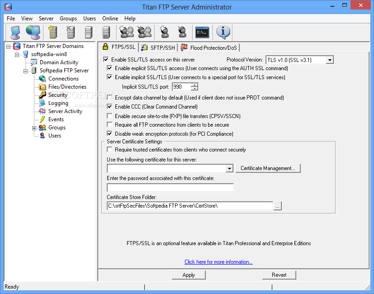This screenshot has height=294, width=374.
Task: Decrease the implicit SSL/TLS port value
Action: tap(194, 89)
